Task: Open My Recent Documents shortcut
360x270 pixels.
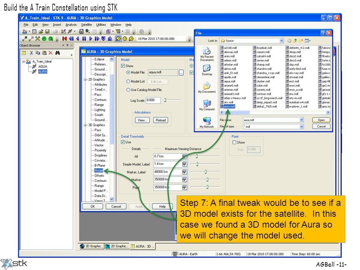Action: click(207, 54)
